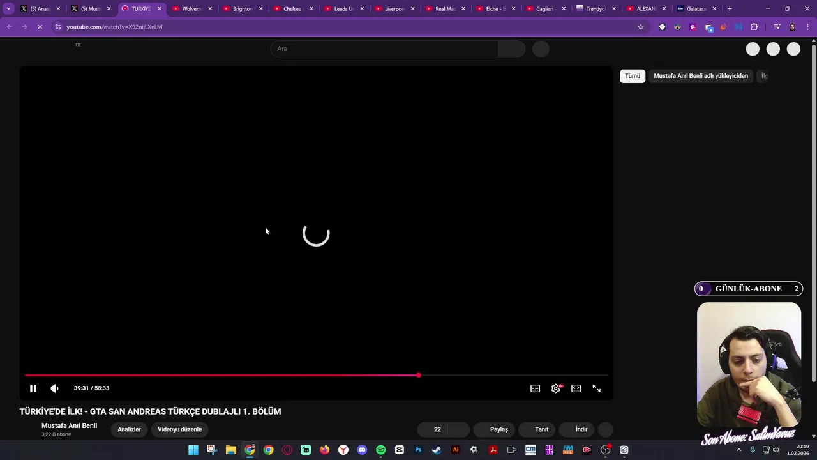Switch to theater mode view
Viewport: 817px width, 460px height.
click(x=576, y=388)
